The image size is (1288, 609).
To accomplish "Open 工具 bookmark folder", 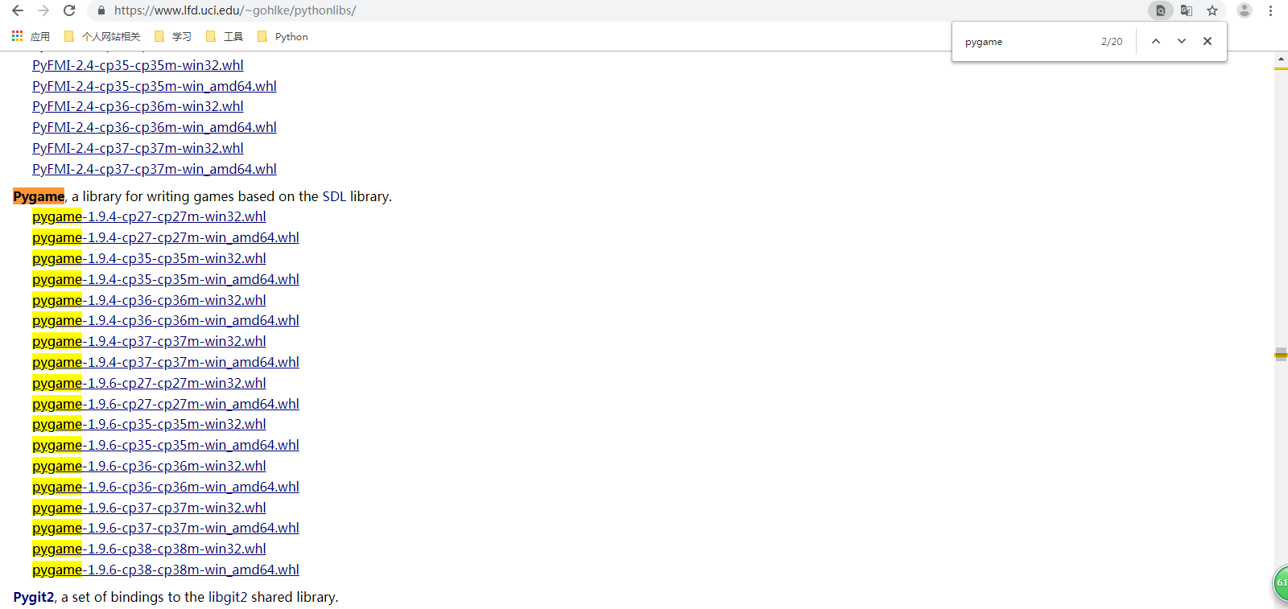I will [225, 36].
